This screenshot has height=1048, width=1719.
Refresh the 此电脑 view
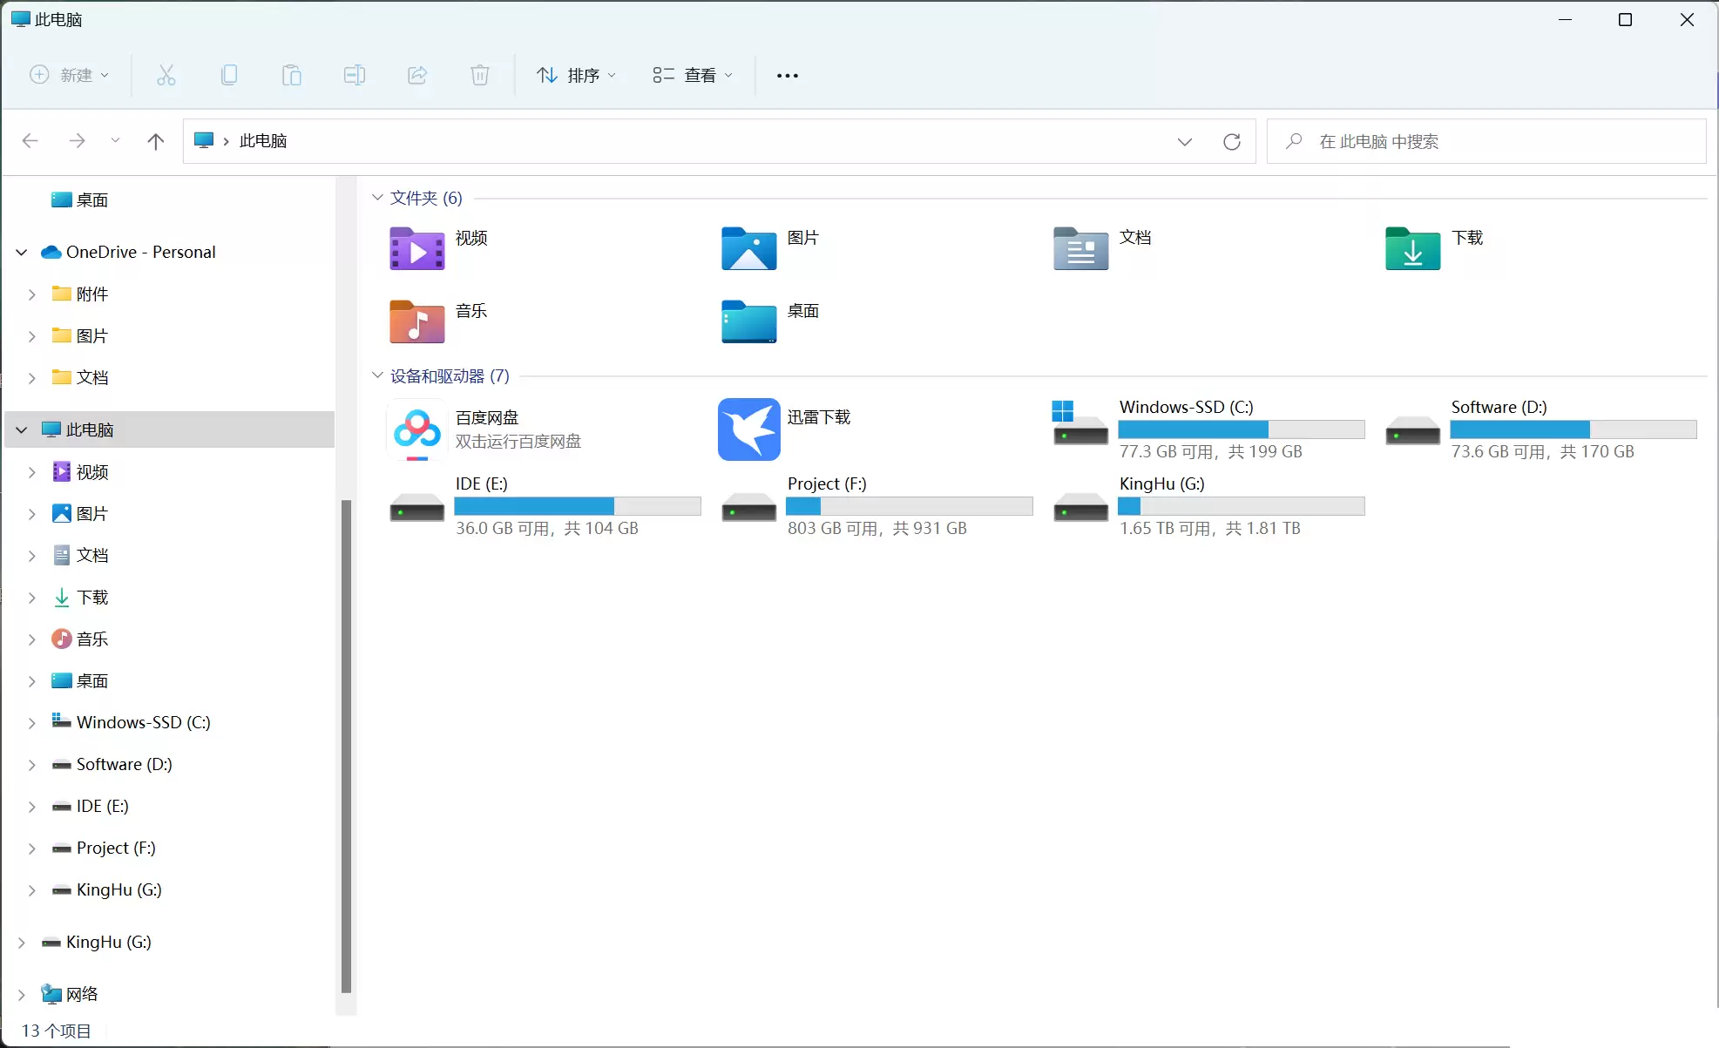[x=1232, y=142]
